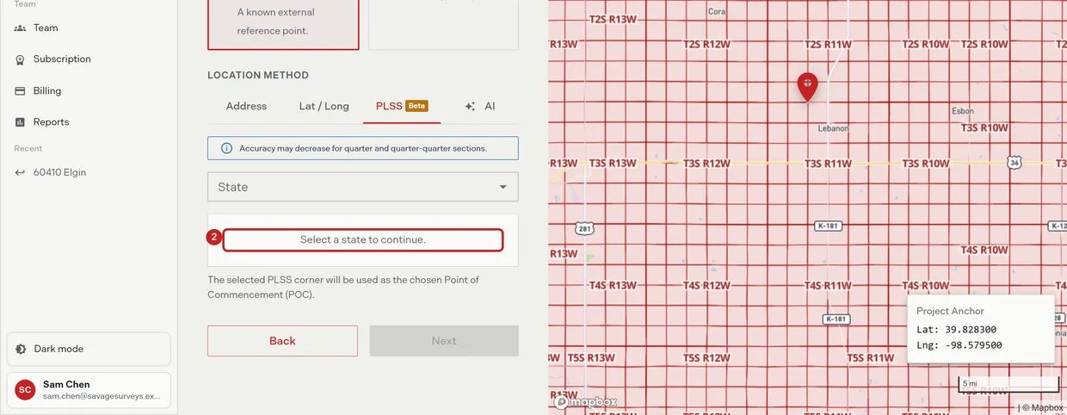The width and height of the screenshot is (1067, 415).
Task: Click the Esbon town label on map
Action: [962, 111]
